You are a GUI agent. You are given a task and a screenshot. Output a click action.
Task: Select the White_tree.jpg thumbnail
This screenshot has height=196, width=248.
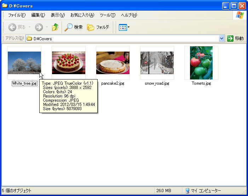24,63
